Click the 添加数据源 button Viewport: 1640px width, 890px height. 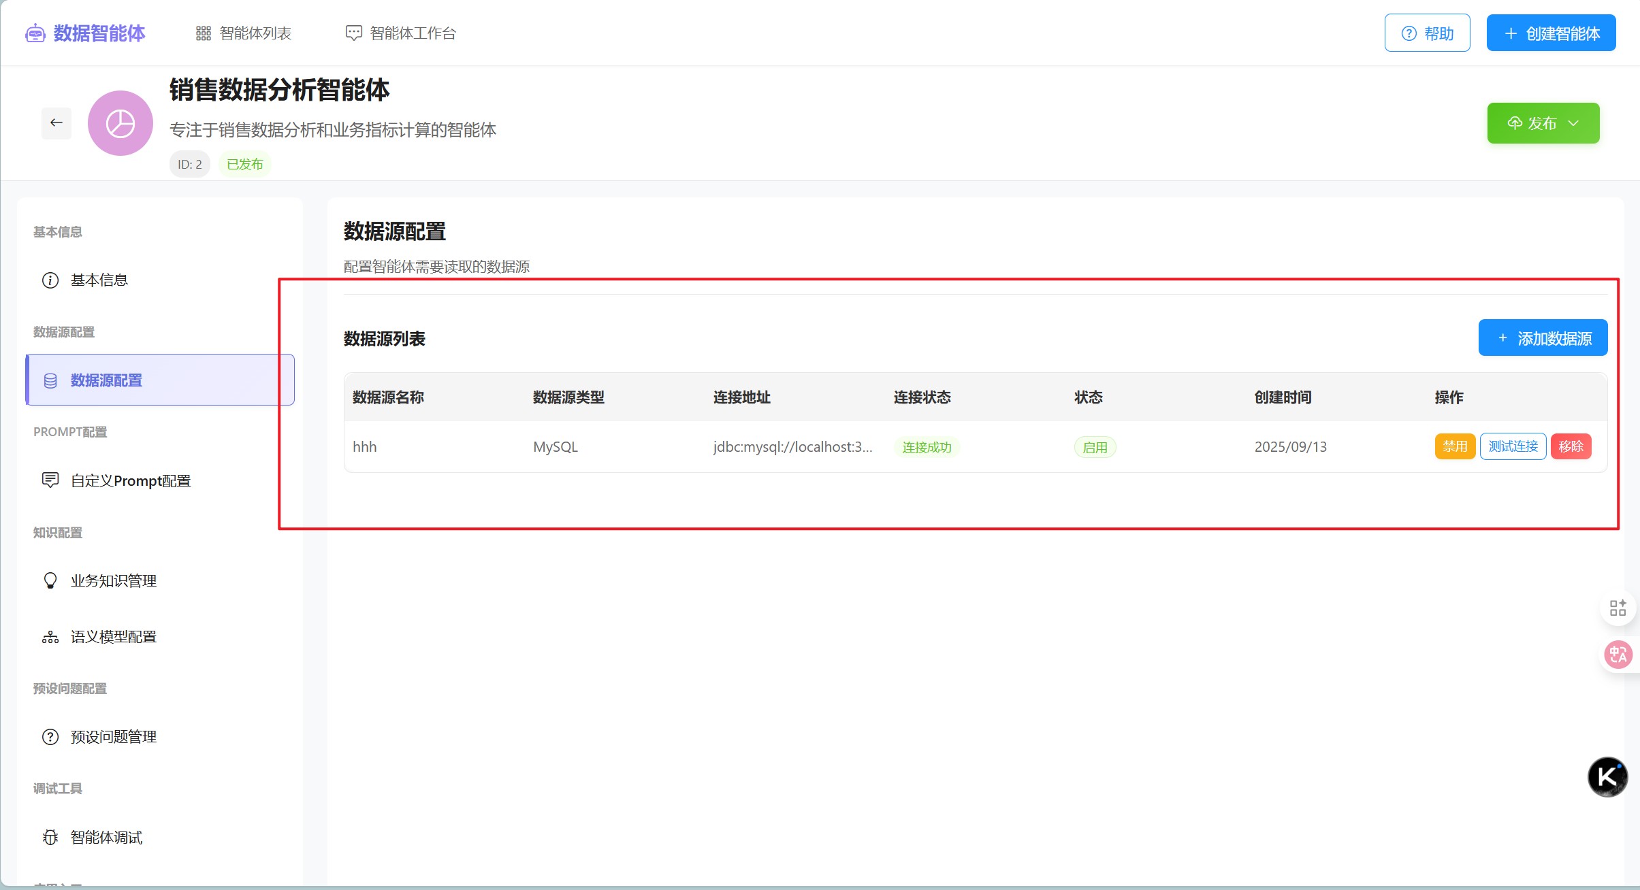pos(1543,338)
